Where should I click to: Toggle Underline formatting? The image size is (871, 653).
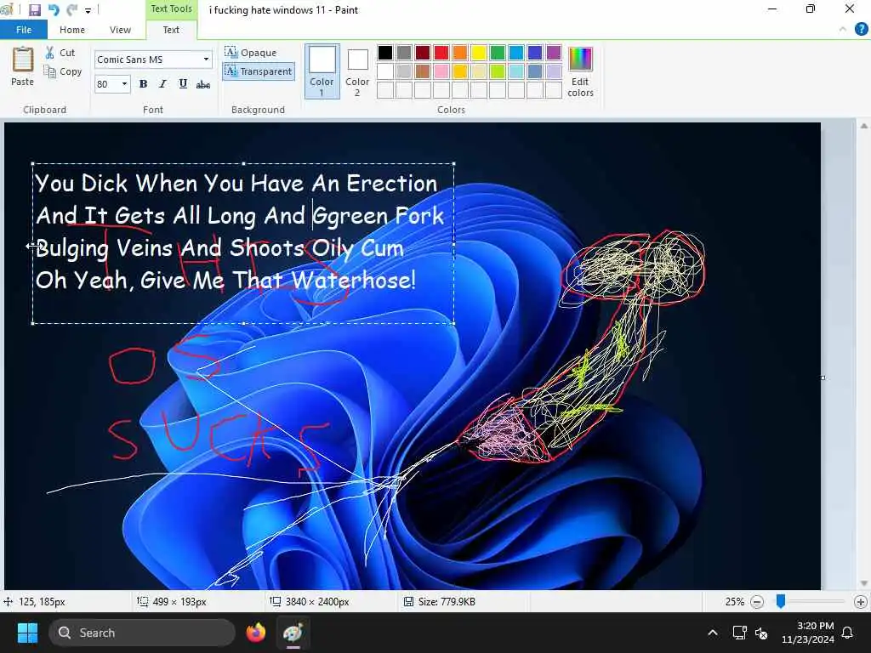pyautogui.click(x=183, y=84)
